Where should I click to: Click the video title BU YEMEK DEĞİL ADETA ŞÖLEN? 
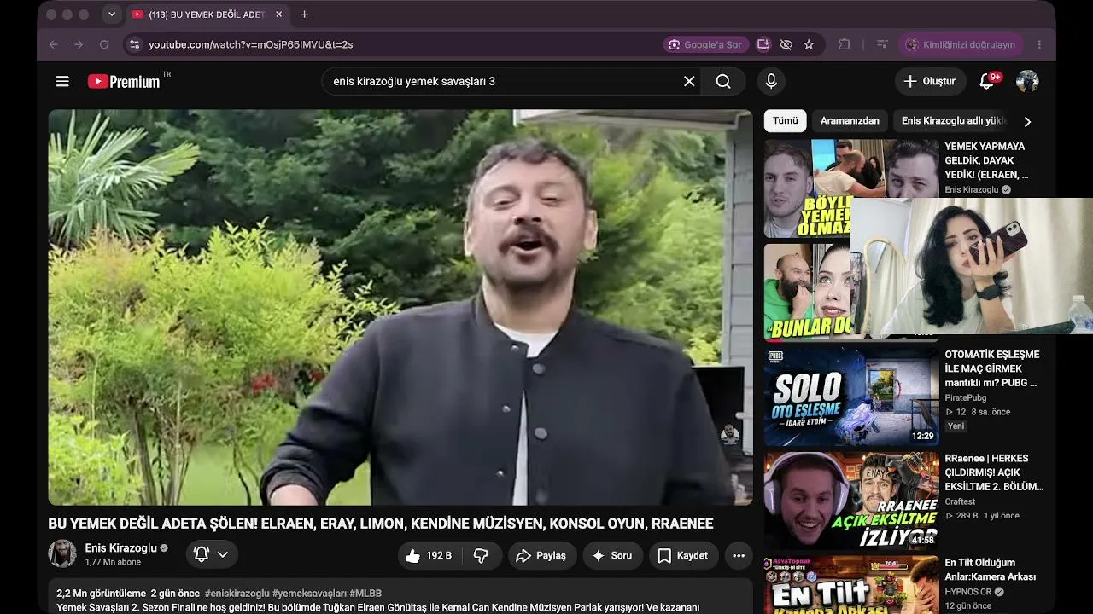[x=380, y=524]
